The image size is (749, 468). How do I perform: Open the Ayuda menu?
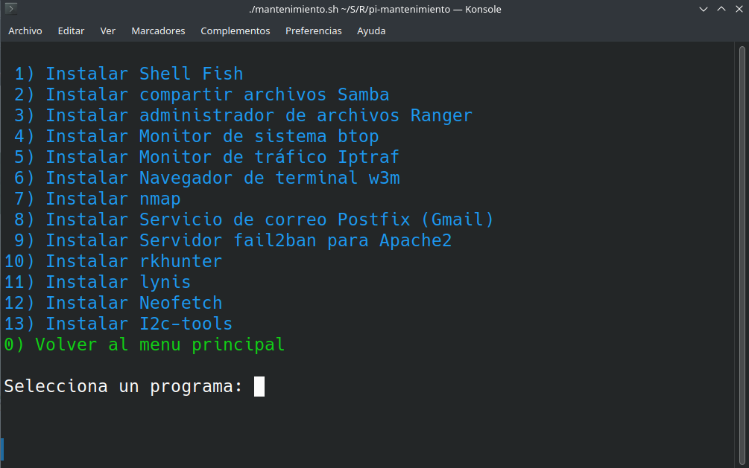coord(371,31)
